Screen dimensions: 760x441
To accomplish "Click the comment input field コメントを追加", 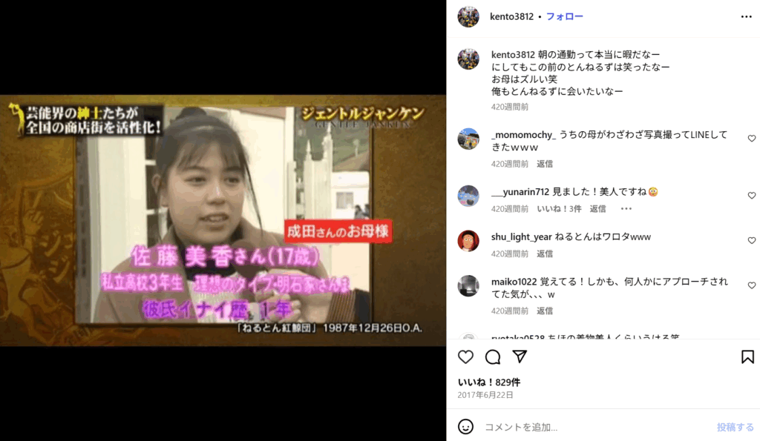I will coord(596,427).
